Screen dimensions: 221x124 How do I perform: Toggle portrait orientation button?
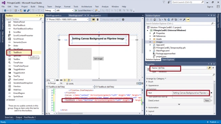98,20
